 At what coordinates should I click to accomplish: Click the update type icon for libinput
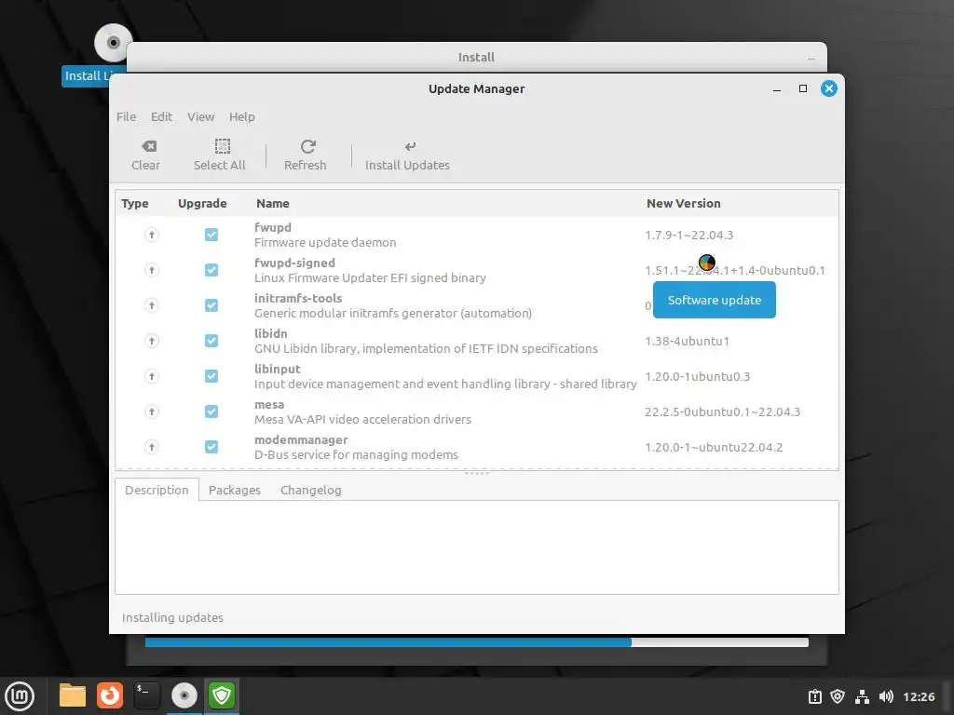(x=152, y=376)
